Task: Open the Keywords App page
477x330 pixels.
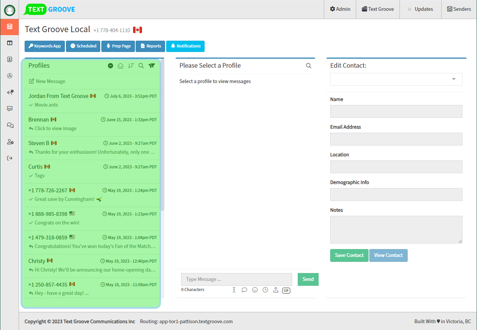Action: [45, 46]
